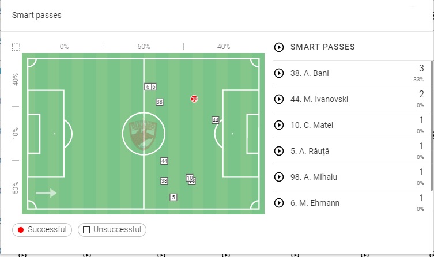Play A. Răuță's smart pass clips
This screenshot has width=434, height=257.
click(x=280, y=151)
